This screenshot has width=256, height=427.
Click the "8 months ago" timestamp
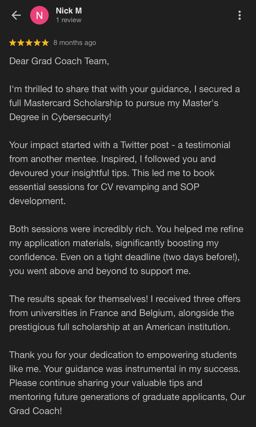tap(75, 43)
